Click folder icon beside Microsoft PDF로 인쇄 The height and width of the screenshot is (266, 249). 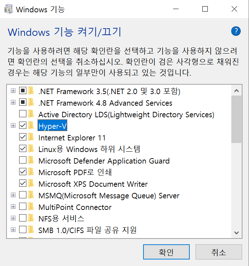(x=31, y=172)
